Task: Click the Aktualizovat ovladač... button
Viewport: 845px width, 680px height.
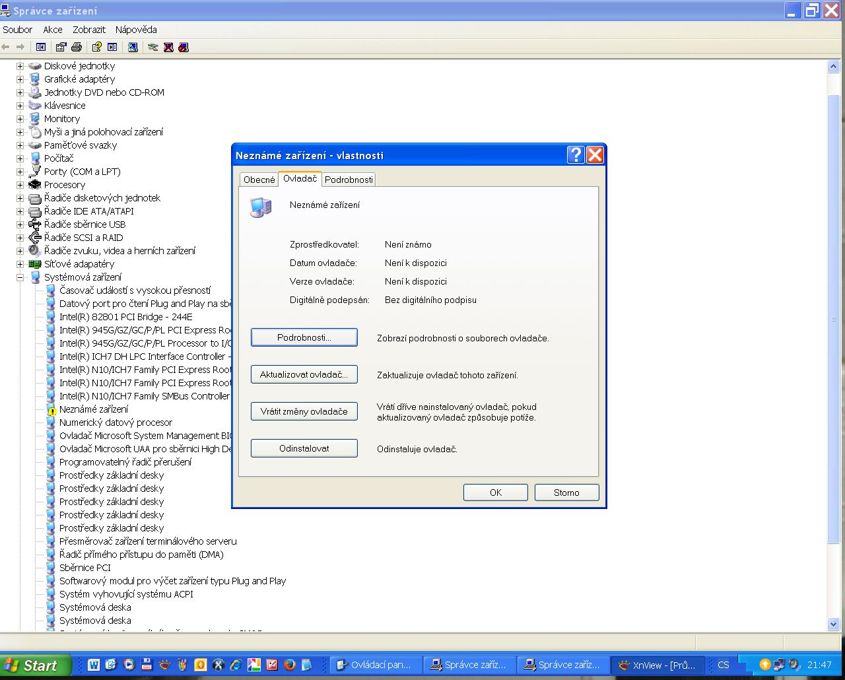Action: click(x=304, y=374)
